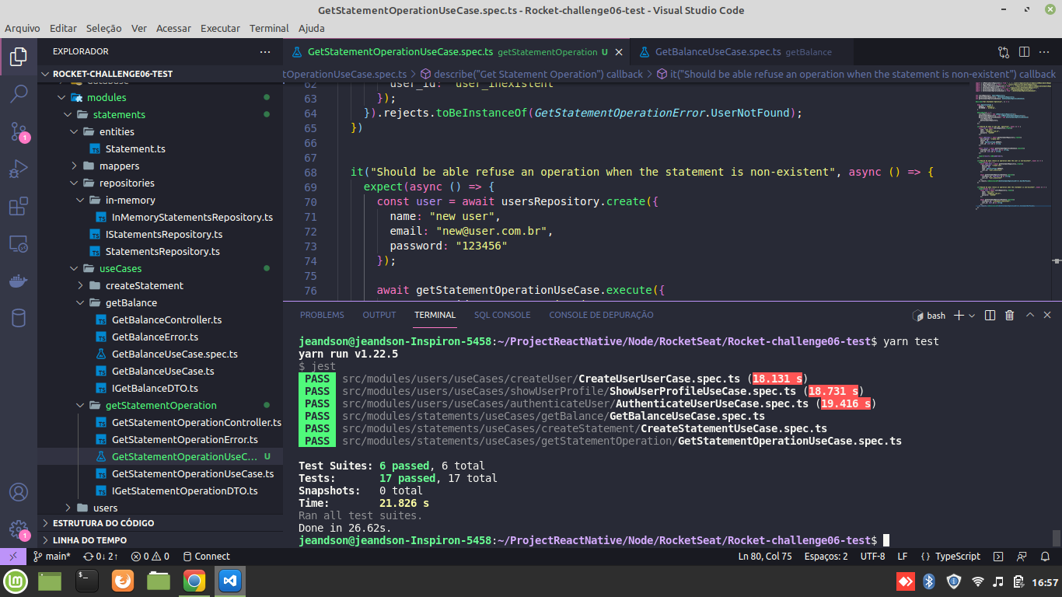Open the database view in activity bar

[19, 318]
